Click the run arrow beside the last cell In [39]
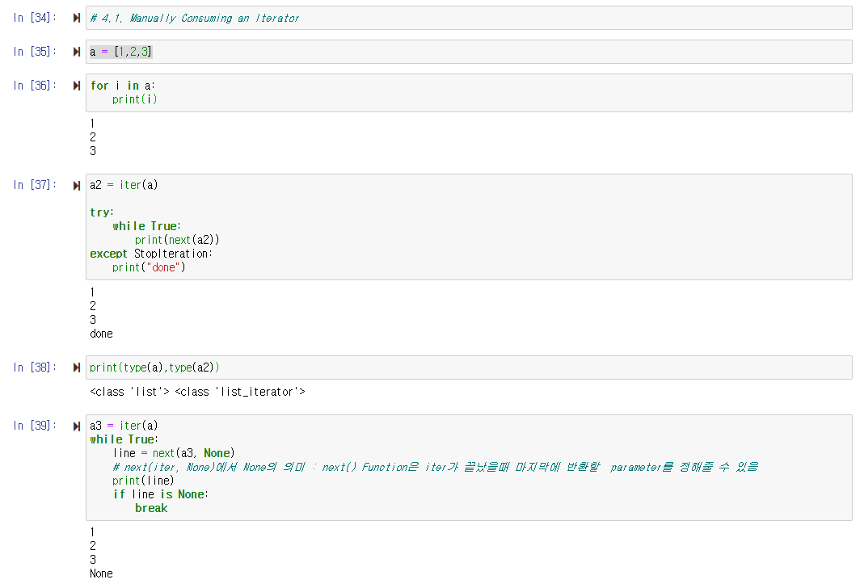 [x=75, y=425]
